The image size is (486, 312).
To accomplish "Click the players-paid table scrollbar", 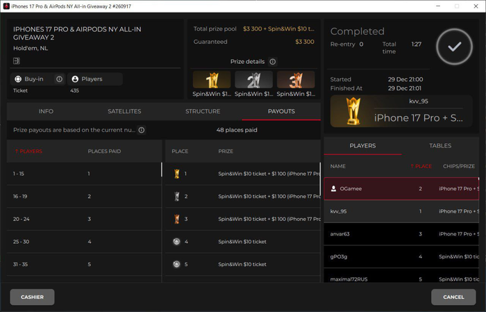I will point(162,170).
